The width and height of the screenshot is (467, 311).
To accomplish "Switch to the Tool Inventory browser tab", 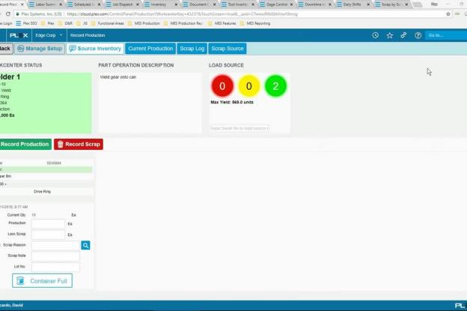I will pos(237,4).
